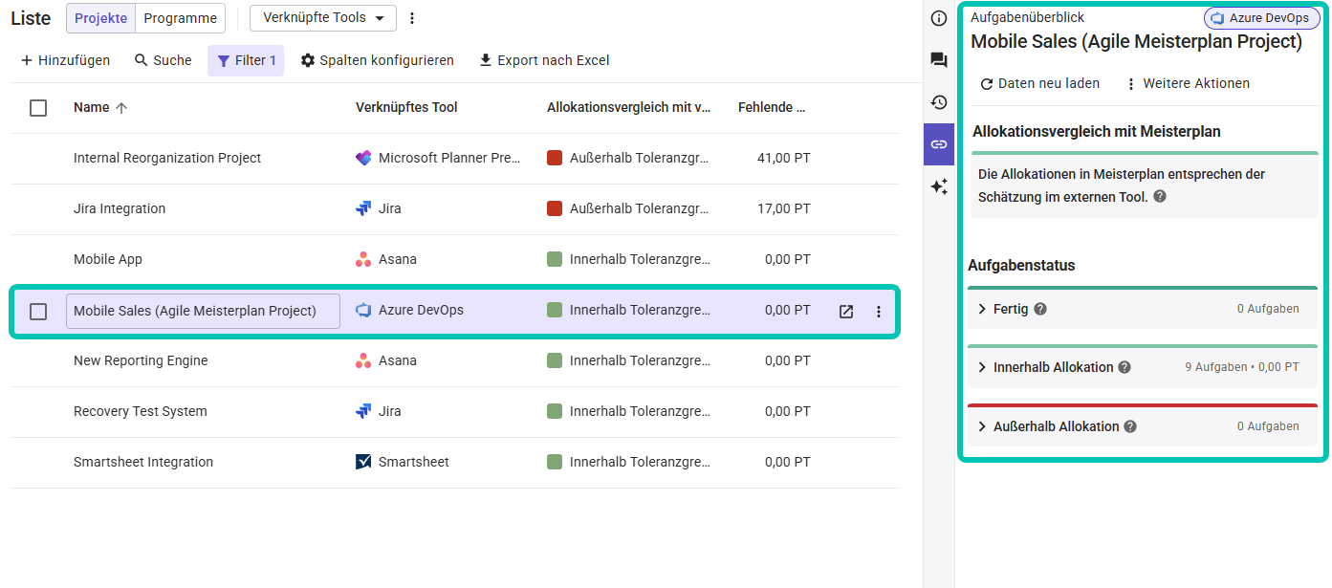
Task: Click the help icon next to Fertig
Action: [1040, 309]
